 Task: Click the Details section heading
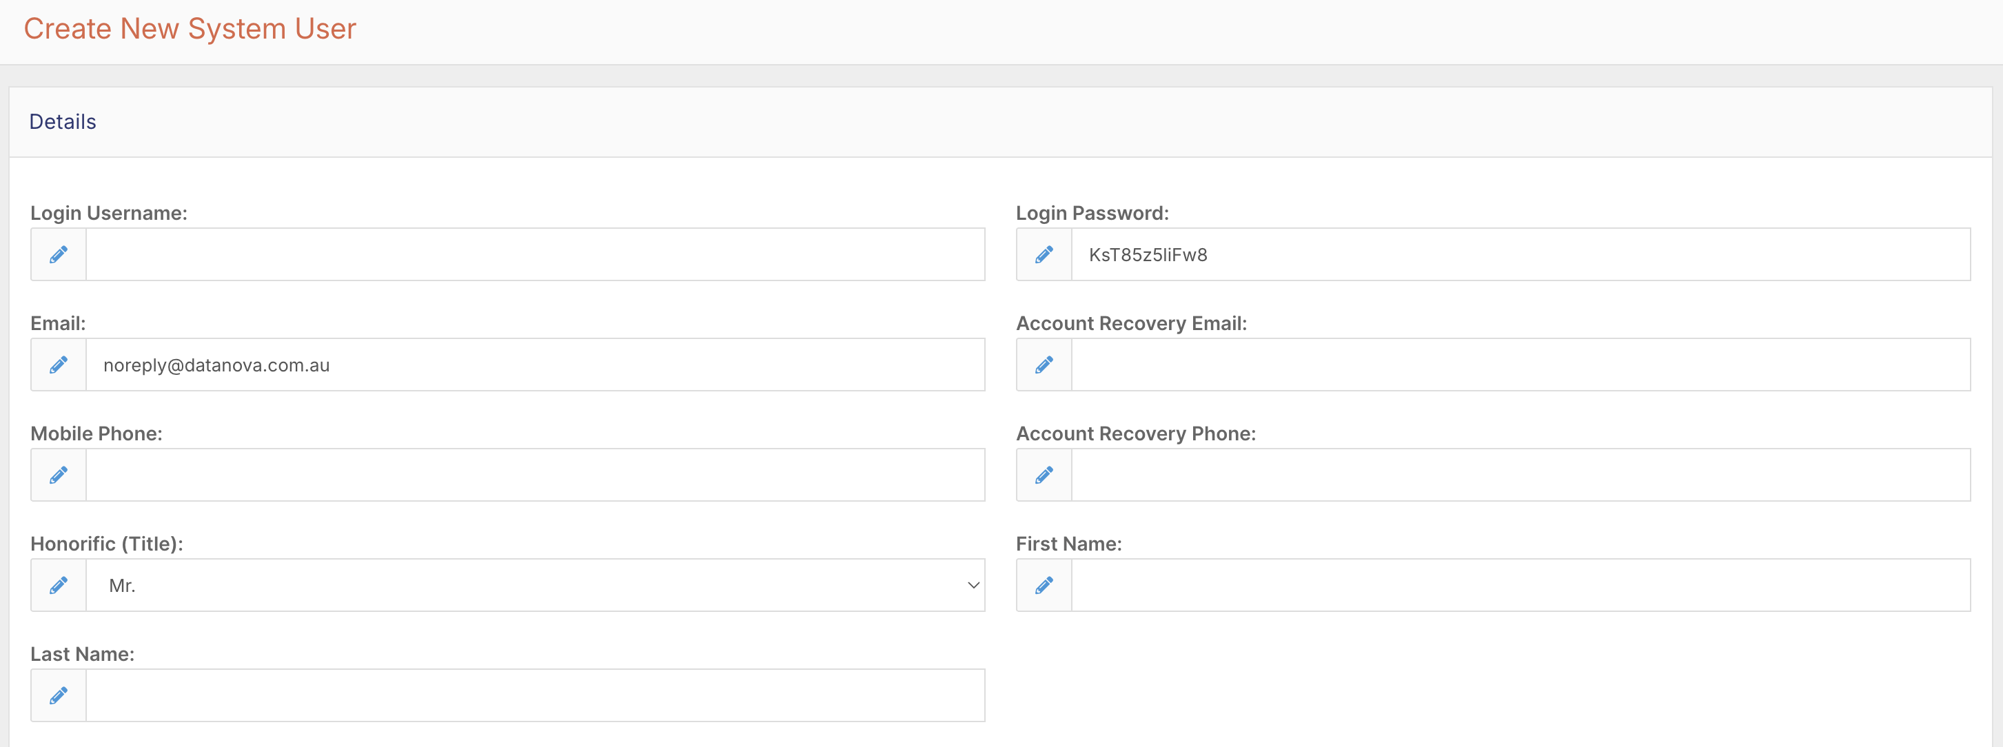tap(63, 122)
